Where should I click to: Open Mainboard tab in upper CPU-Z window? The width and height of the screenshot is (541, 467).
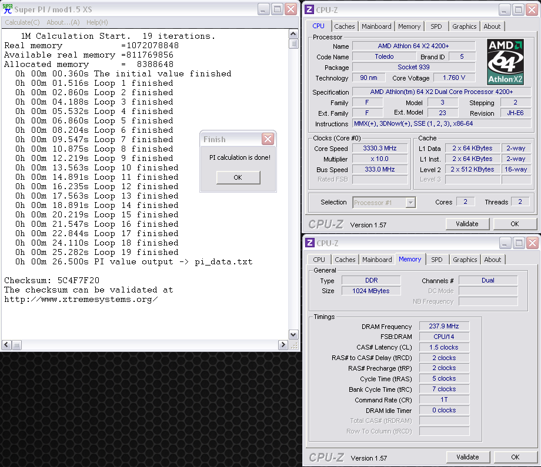376,26
